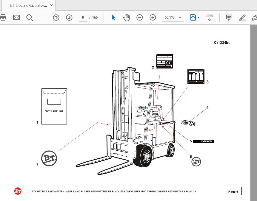This screenshot has width=257, height=201.
Task: Click the CE nameplate image at item 2
Action: pyautogui.click(x=164, y=61)
